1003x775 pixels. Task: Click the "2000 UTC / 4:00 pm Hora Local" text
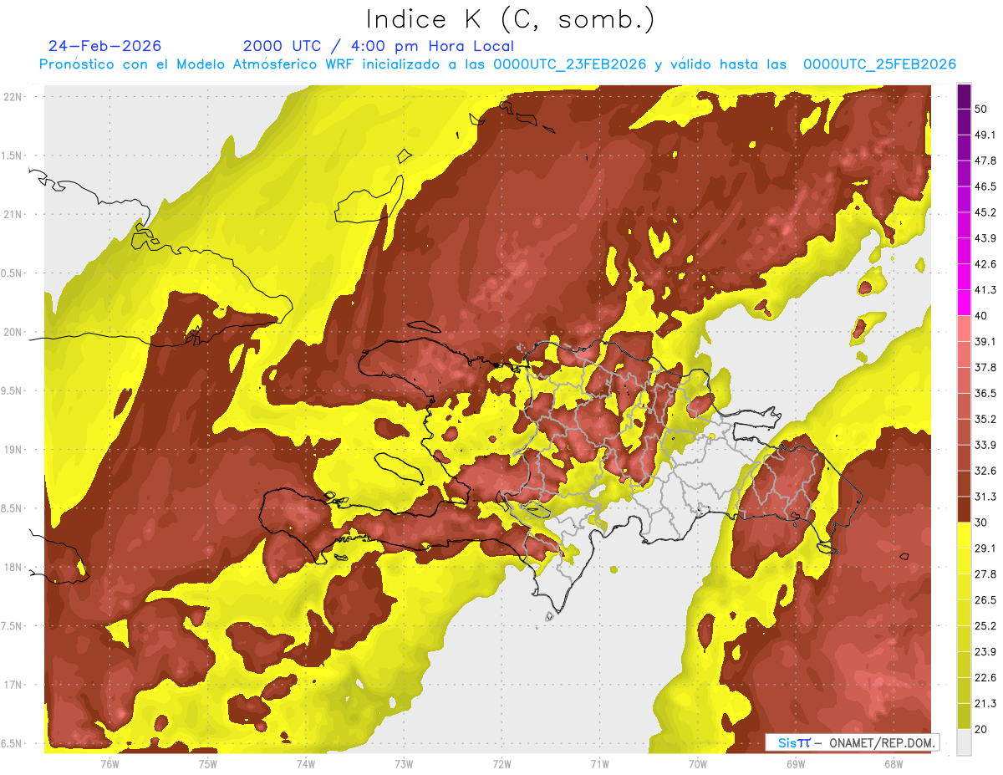(379, 46)
